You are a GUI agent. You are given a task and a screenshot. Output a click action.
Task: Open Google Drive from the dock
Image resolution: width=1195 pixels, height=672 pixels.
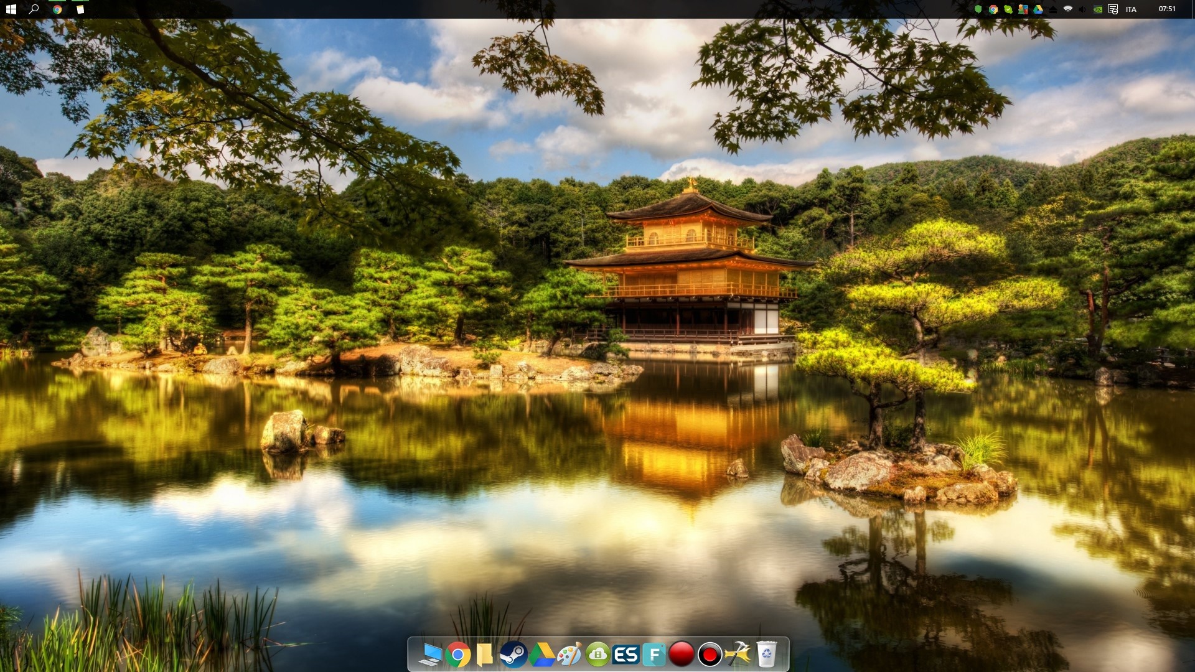541,655
